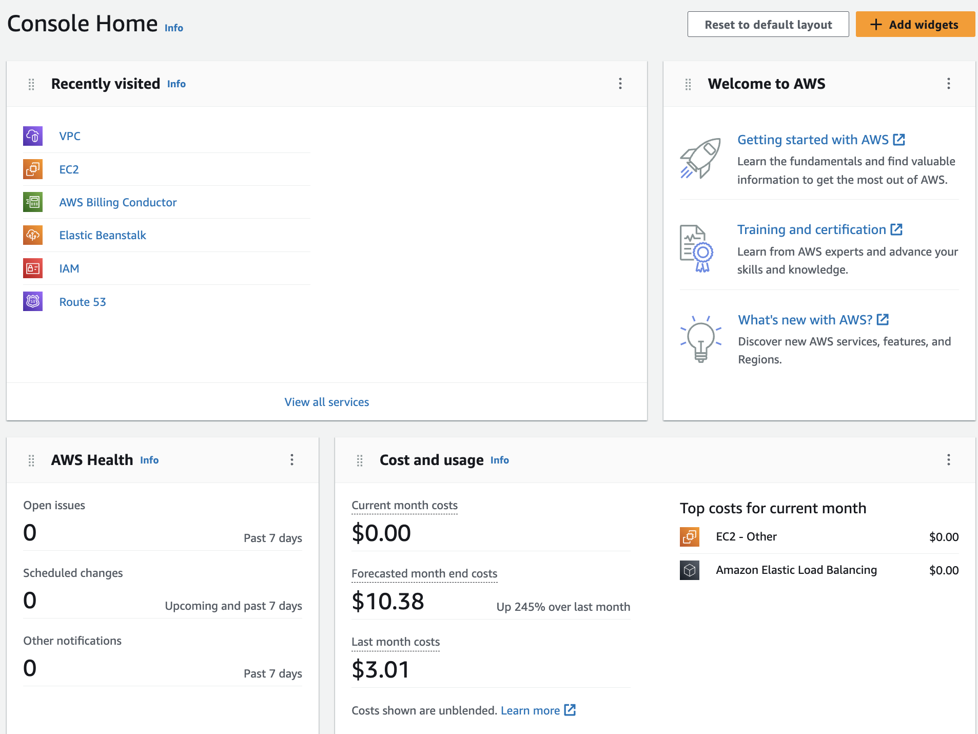Click the EC2 service icon in Recently visited

pos(33,169)
